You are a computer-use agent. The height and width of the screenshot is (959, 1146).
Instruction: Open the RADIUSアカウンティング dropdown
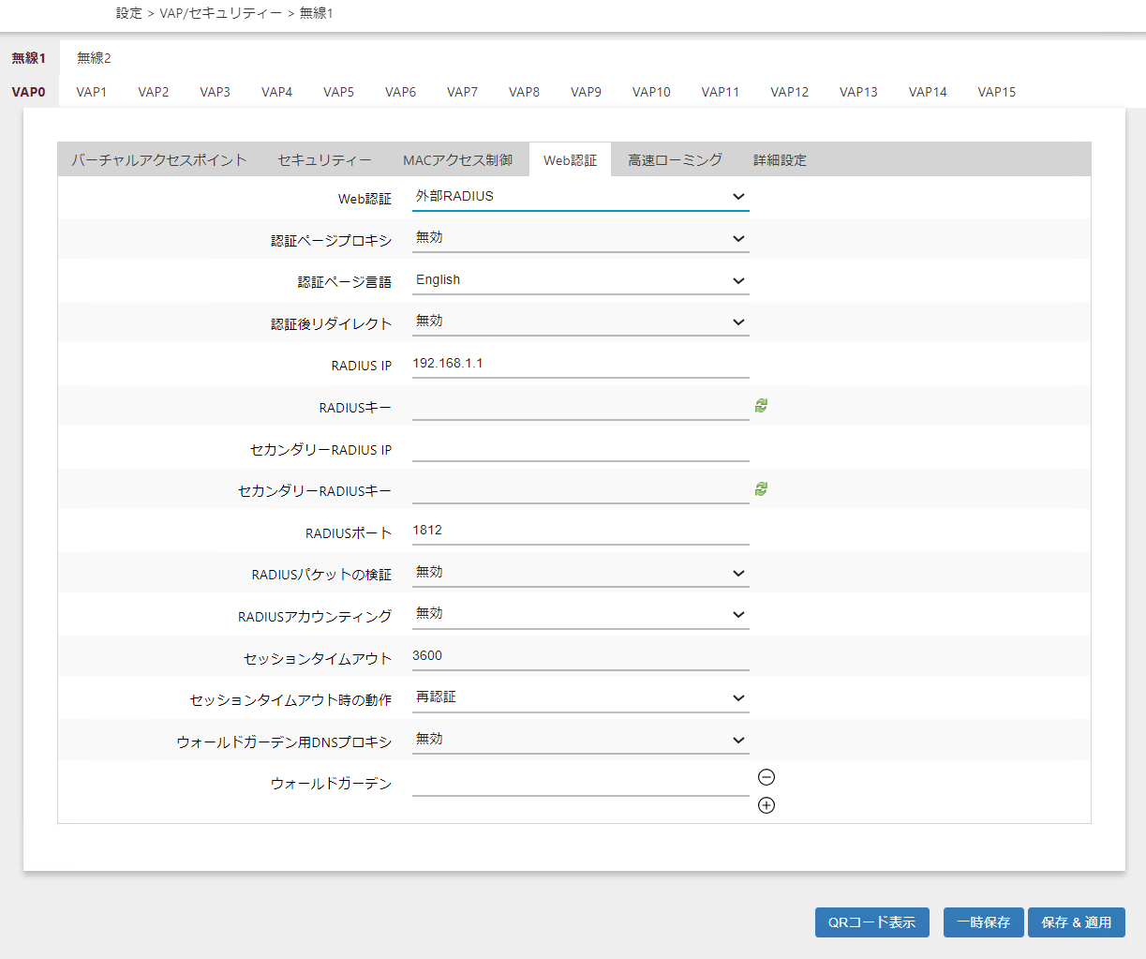pyautogui.click(x=581, y=614)
